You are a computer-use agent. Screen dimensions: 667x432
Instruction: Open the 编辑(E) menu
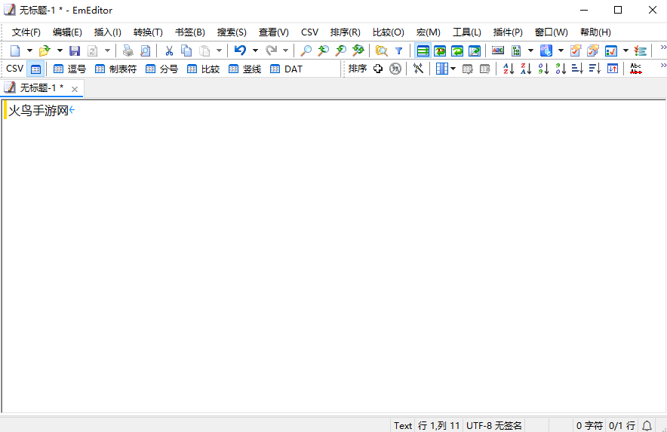pos(67,32)
